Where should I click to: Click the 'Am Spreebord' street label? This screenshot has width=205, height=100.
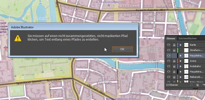point(152,60)
